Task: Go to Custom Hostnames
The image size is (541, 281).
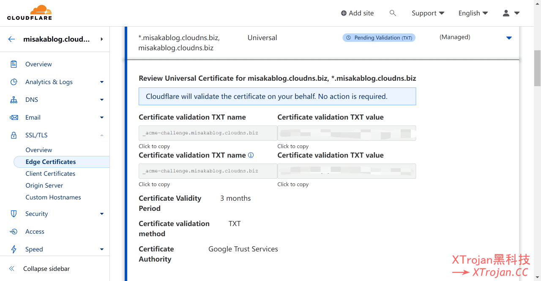Action: pos(53,197)
